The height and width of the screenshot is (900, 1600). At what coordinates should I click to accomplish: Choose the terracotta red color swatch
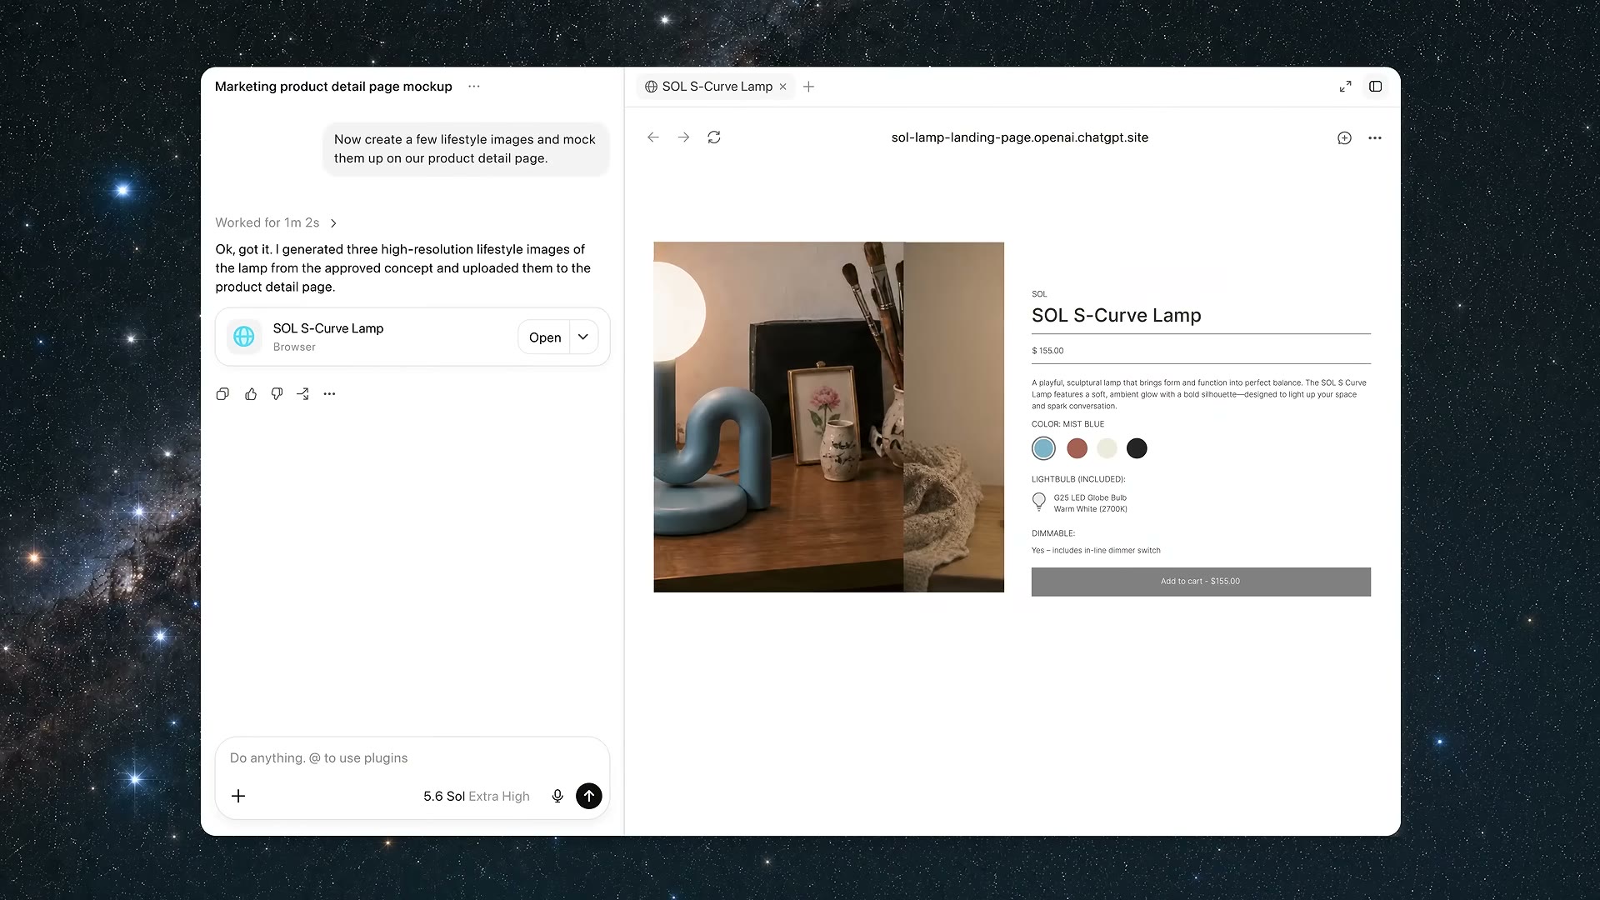click(x=1077, y=448)
